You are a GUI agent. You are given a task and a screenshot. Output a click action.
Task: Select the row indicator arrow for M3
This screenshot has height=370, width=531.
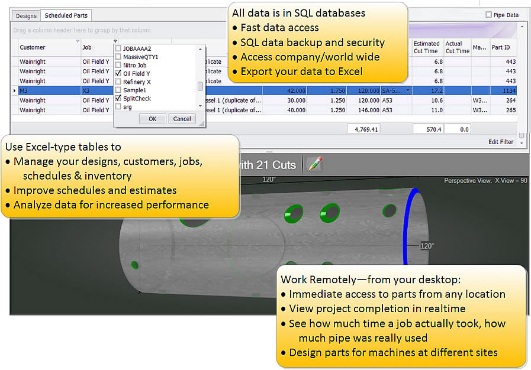click(15, 91)
